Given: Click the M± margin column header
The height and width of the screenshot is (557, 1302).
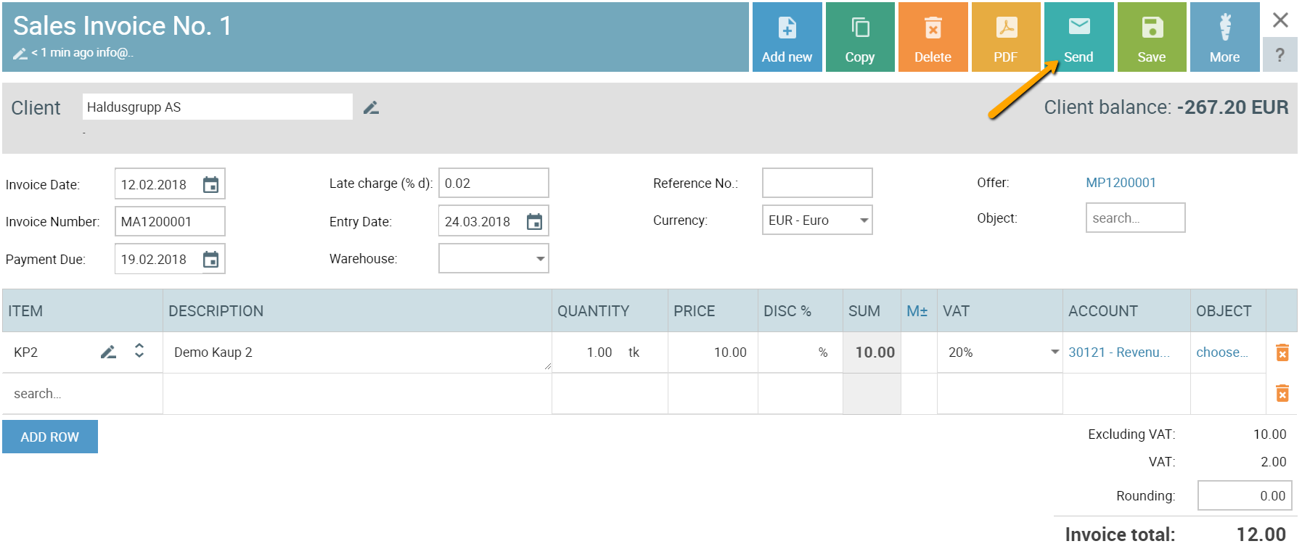Looking at the screenshot, I should (x=917, y=310).
